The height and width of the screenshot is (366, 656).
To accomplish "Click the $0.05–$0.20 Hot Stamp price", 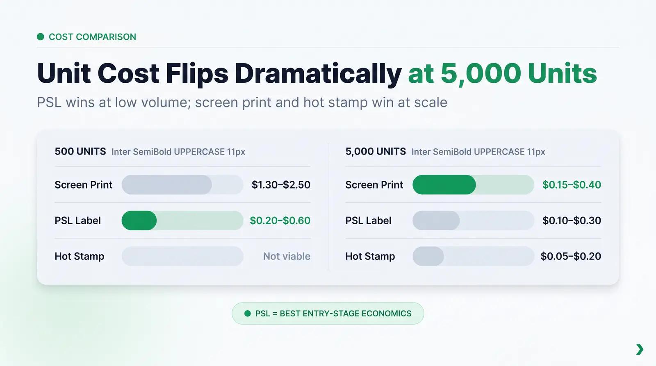I will (571, 256).
